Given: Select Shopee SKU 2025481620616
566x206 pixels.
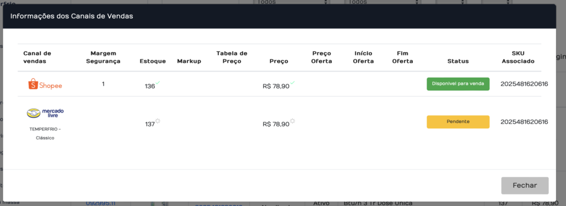Looking at the screenshot, I should [524, 84].
